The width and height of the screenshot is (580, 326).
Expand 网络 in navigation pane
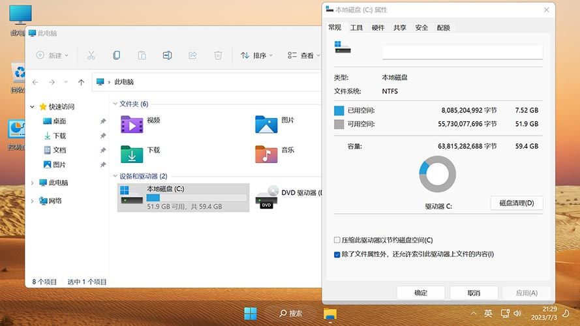pos(33,201)
